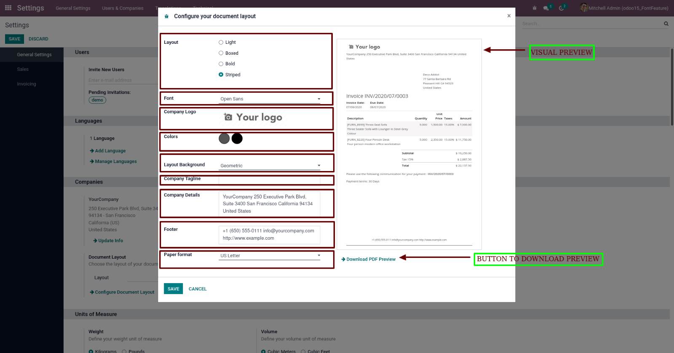Open Users & Companies menu
The width and height of the screenshot is (674, 353).
click(x=123, y=8)
